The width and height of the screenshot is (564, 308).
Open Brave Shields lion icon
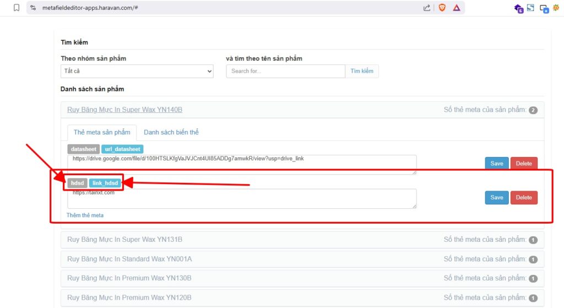[442, 8]
